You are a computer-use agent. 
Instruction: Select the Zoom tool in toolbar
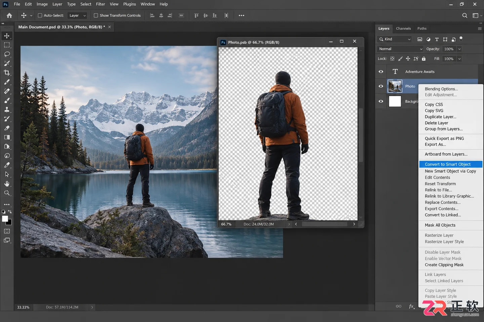[7, 193]
